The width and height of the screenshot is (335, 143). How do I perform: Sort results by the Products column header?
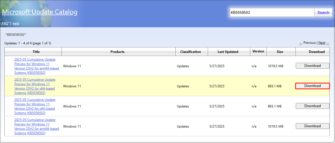[118, 52]
